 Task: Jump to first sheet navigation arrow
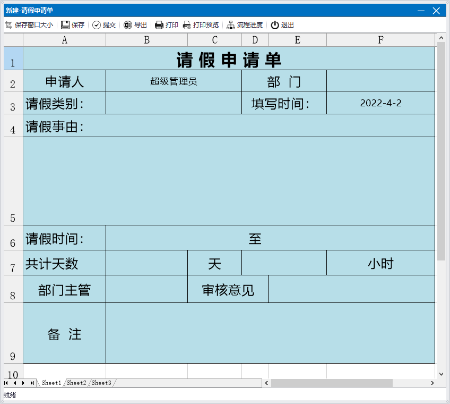click(6, 383)
